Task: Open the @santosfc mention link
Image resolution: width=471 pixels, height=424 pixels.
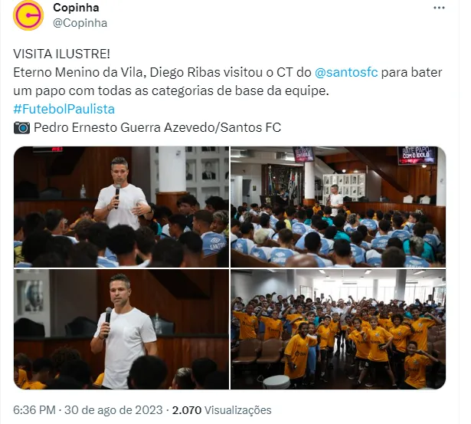Action: (x=346, y=73)
